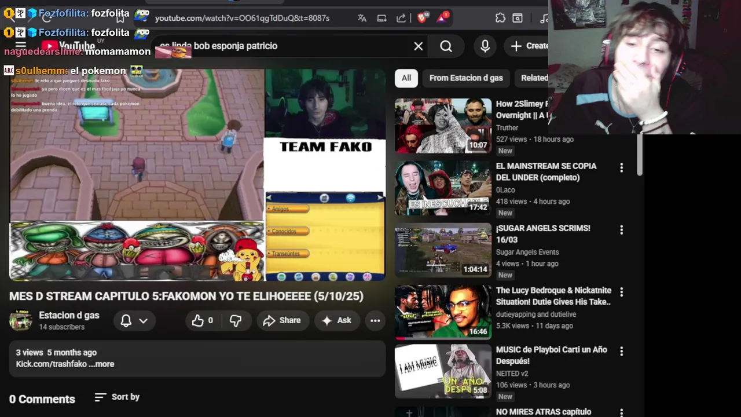Image resolution: width=741 pixels, height=417 pixels.
Task: Click the share page icon in address bar
Action: pos(401,18)
